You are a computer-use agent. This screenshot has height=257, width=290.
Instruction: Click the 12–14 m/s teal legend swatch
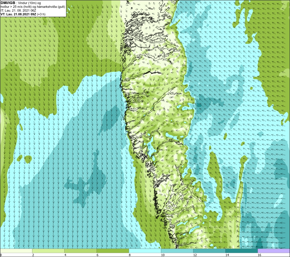pos(209,251)
